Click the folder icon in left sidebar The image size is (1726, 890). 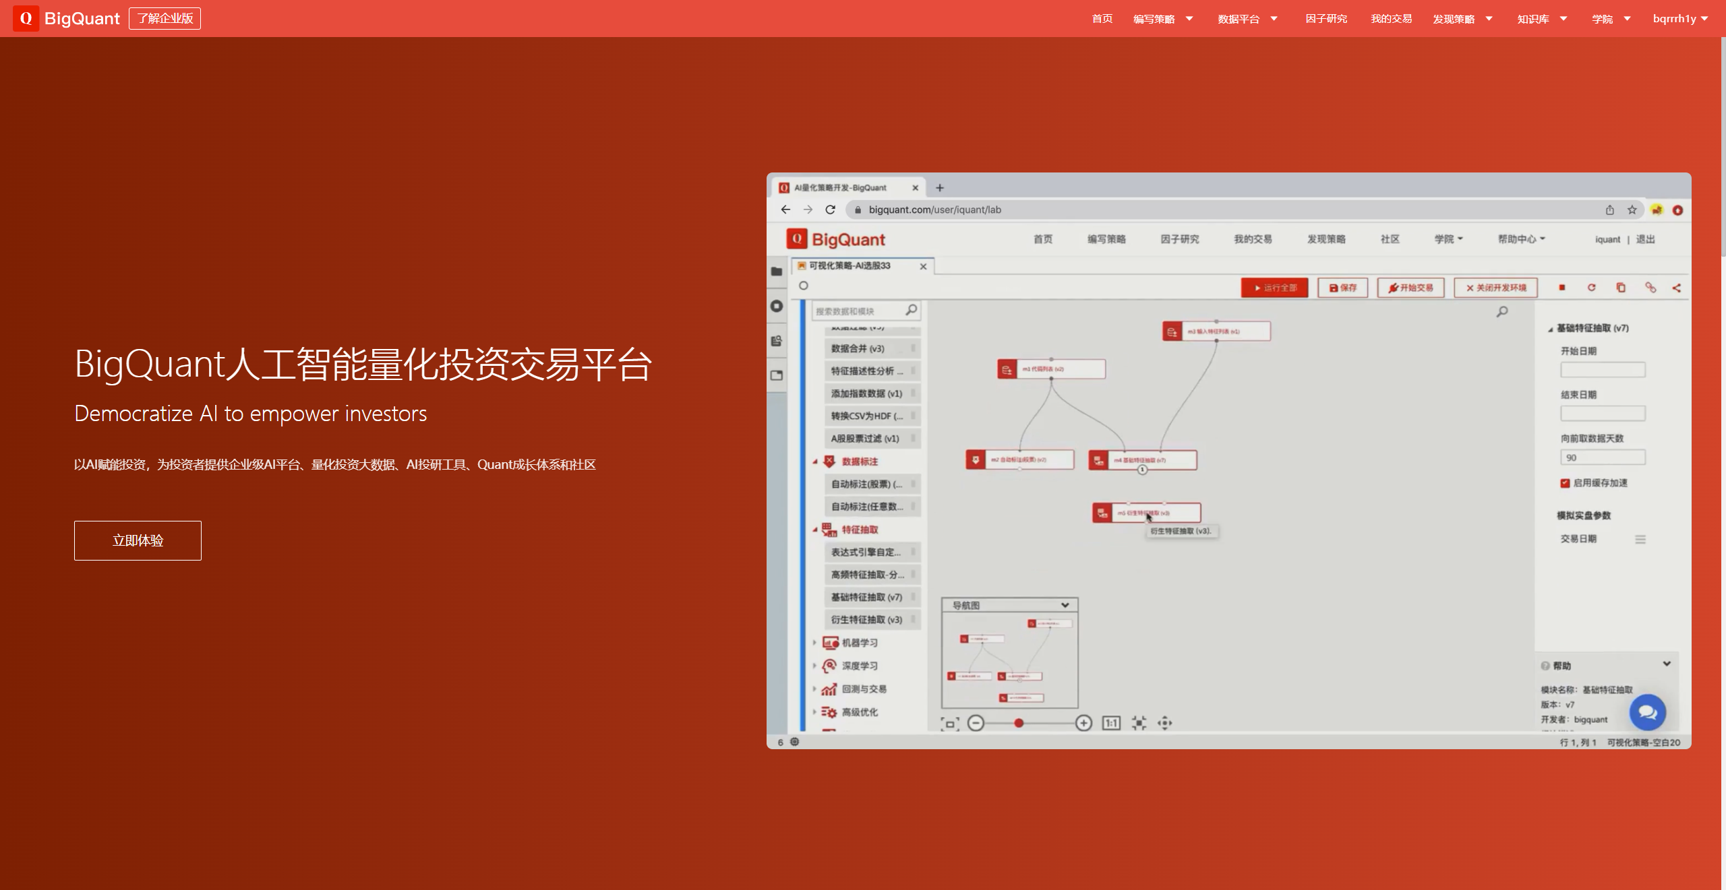(x=777, y=272)
